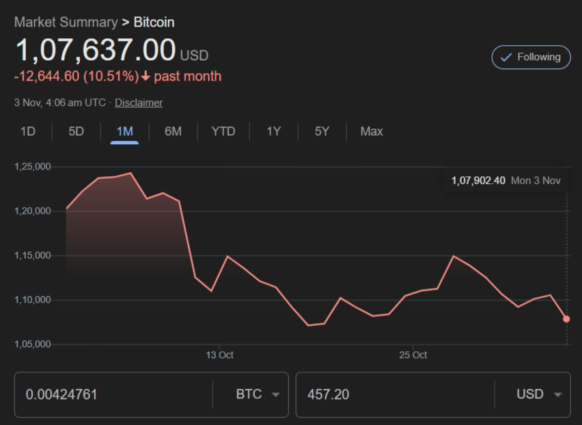Click the Bitcoin breadcrumb title
582x425 pixels.
pos(154,23)
